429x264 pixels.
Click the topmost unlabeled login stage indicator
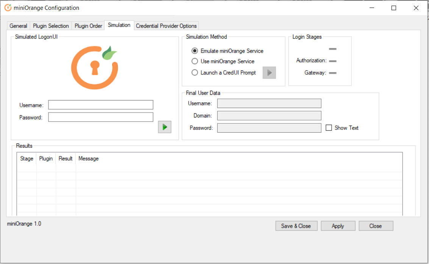[333, 49]
